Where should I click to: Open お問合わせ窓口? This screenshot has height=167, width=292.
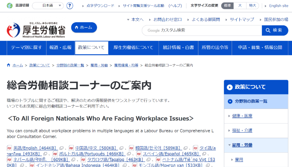[167, 19]
